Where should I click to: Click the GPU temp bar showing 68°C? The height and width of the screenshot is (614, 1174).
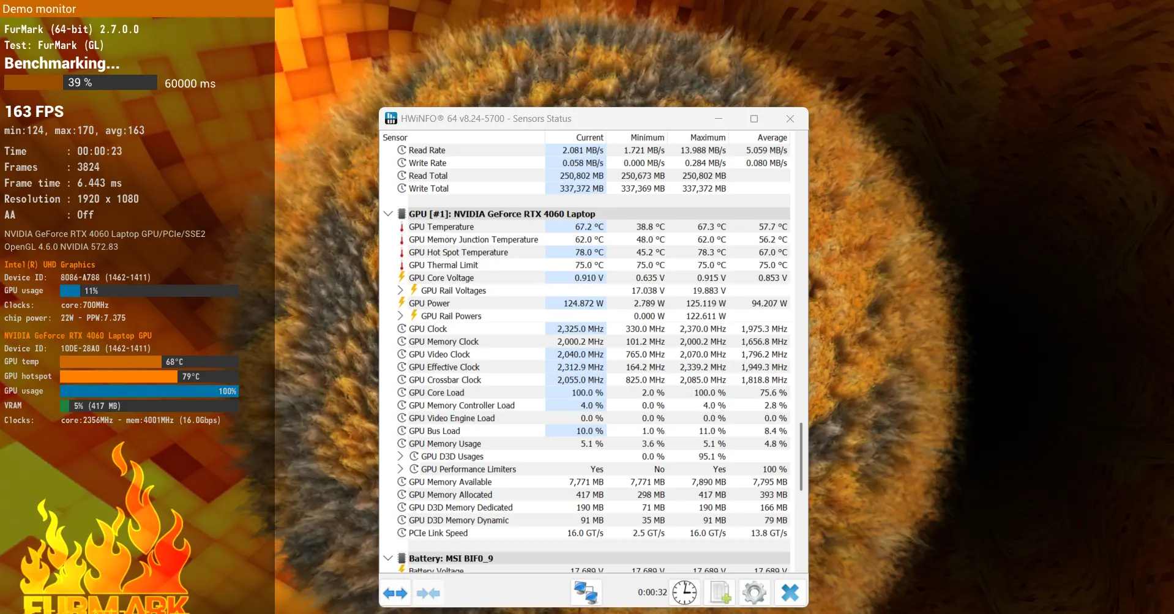click(x=149, y=362)
